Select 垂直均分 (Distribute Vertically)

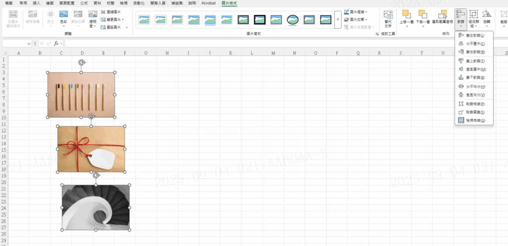(x=474, y=95)
